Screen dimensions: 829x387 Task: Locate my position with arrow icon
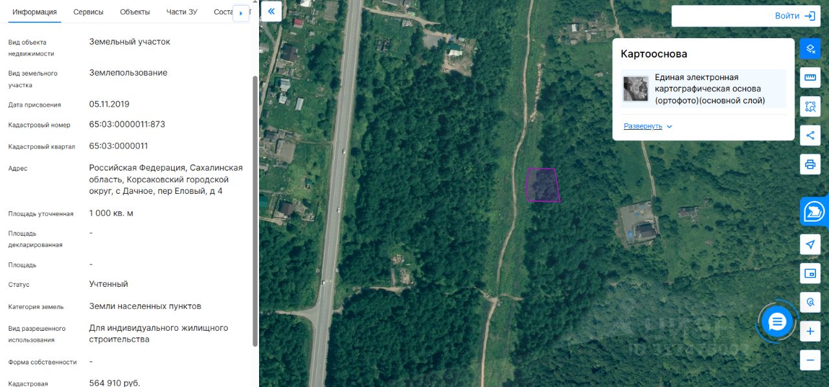[x=810, y=244]
